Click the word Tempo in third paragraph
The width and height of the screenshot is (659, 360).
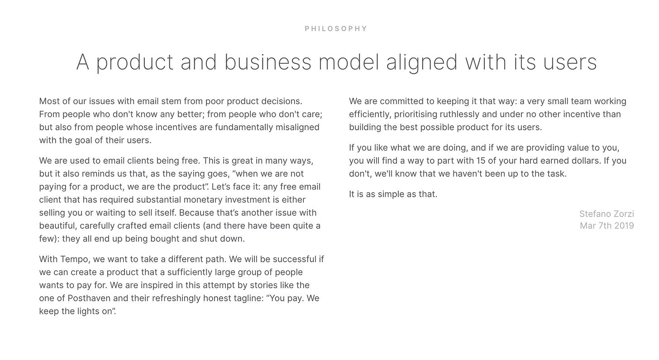coord(75,260)
